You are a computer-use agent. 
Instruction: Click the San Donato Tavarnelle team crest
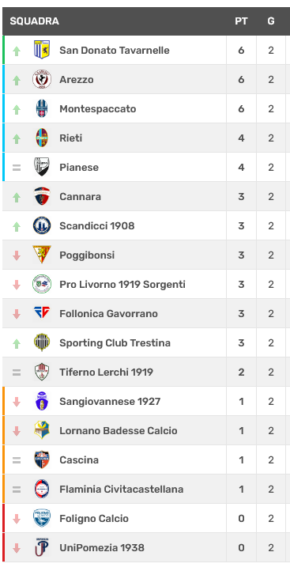click(x=42, y=50)
